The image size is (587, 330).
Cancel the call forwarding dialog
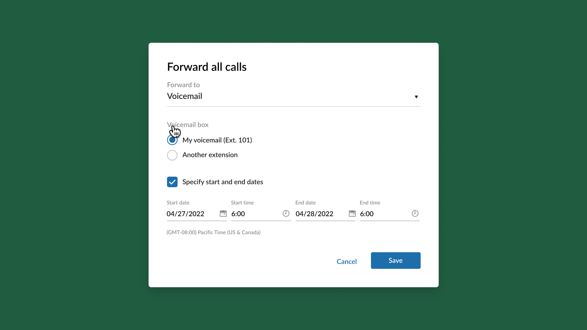tap(346, 262)
